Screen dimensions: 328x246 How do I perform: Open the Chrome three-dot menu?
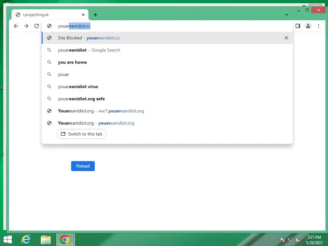pos(318,26)
